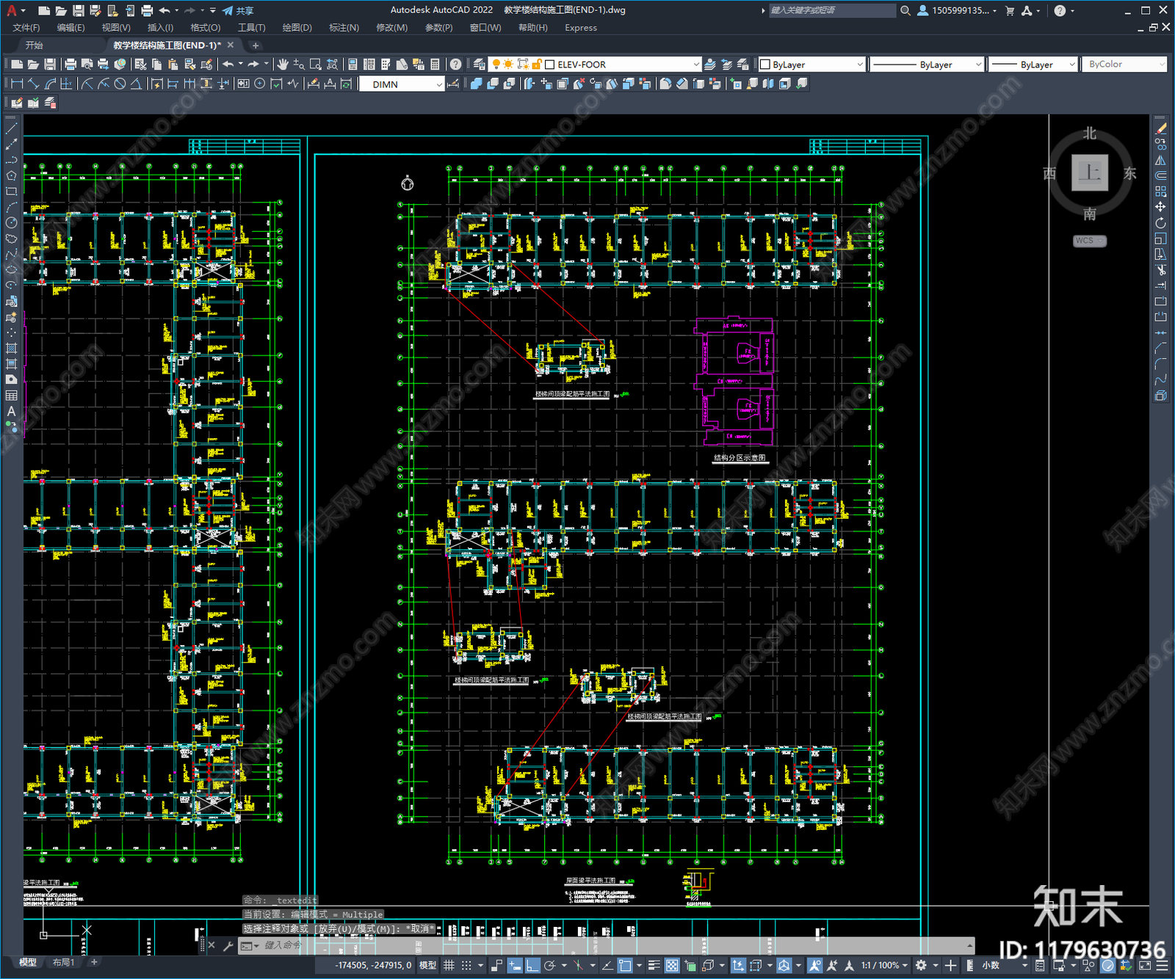Select the Pan hand tool

pos(283,65)
